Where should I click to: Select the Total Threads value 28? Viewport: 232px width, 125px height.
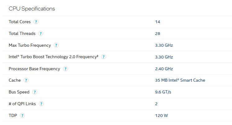pyautogui.click(x=158, y=34)
